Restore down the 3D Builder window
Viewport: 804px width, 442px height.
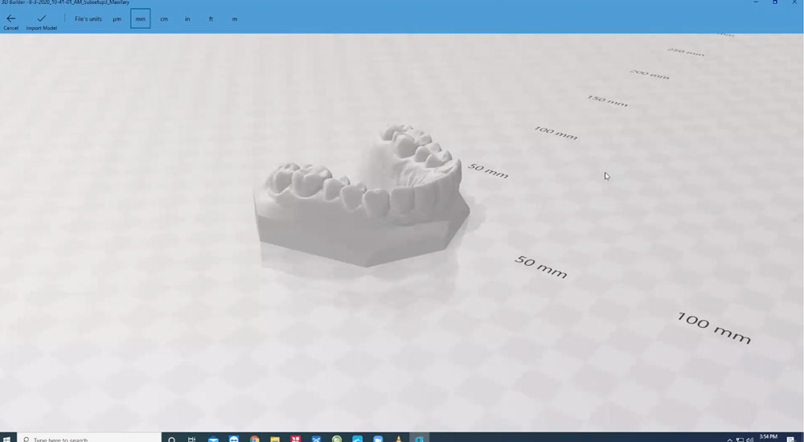click(x=775, y=2)
